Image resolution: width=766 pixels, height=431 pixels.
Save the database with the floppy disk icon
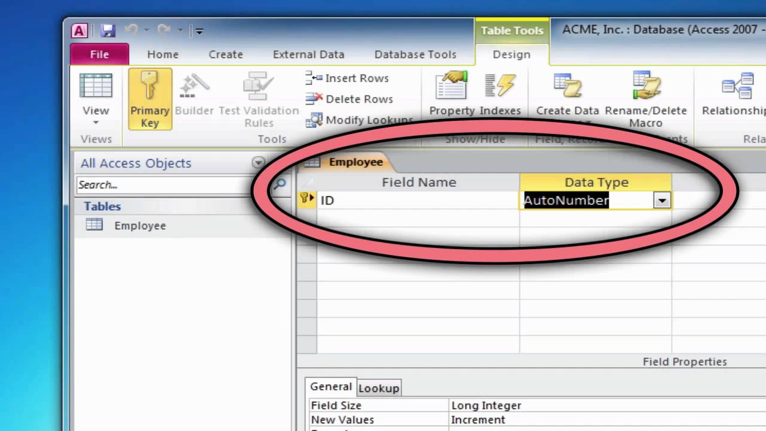tap(108, 31)
